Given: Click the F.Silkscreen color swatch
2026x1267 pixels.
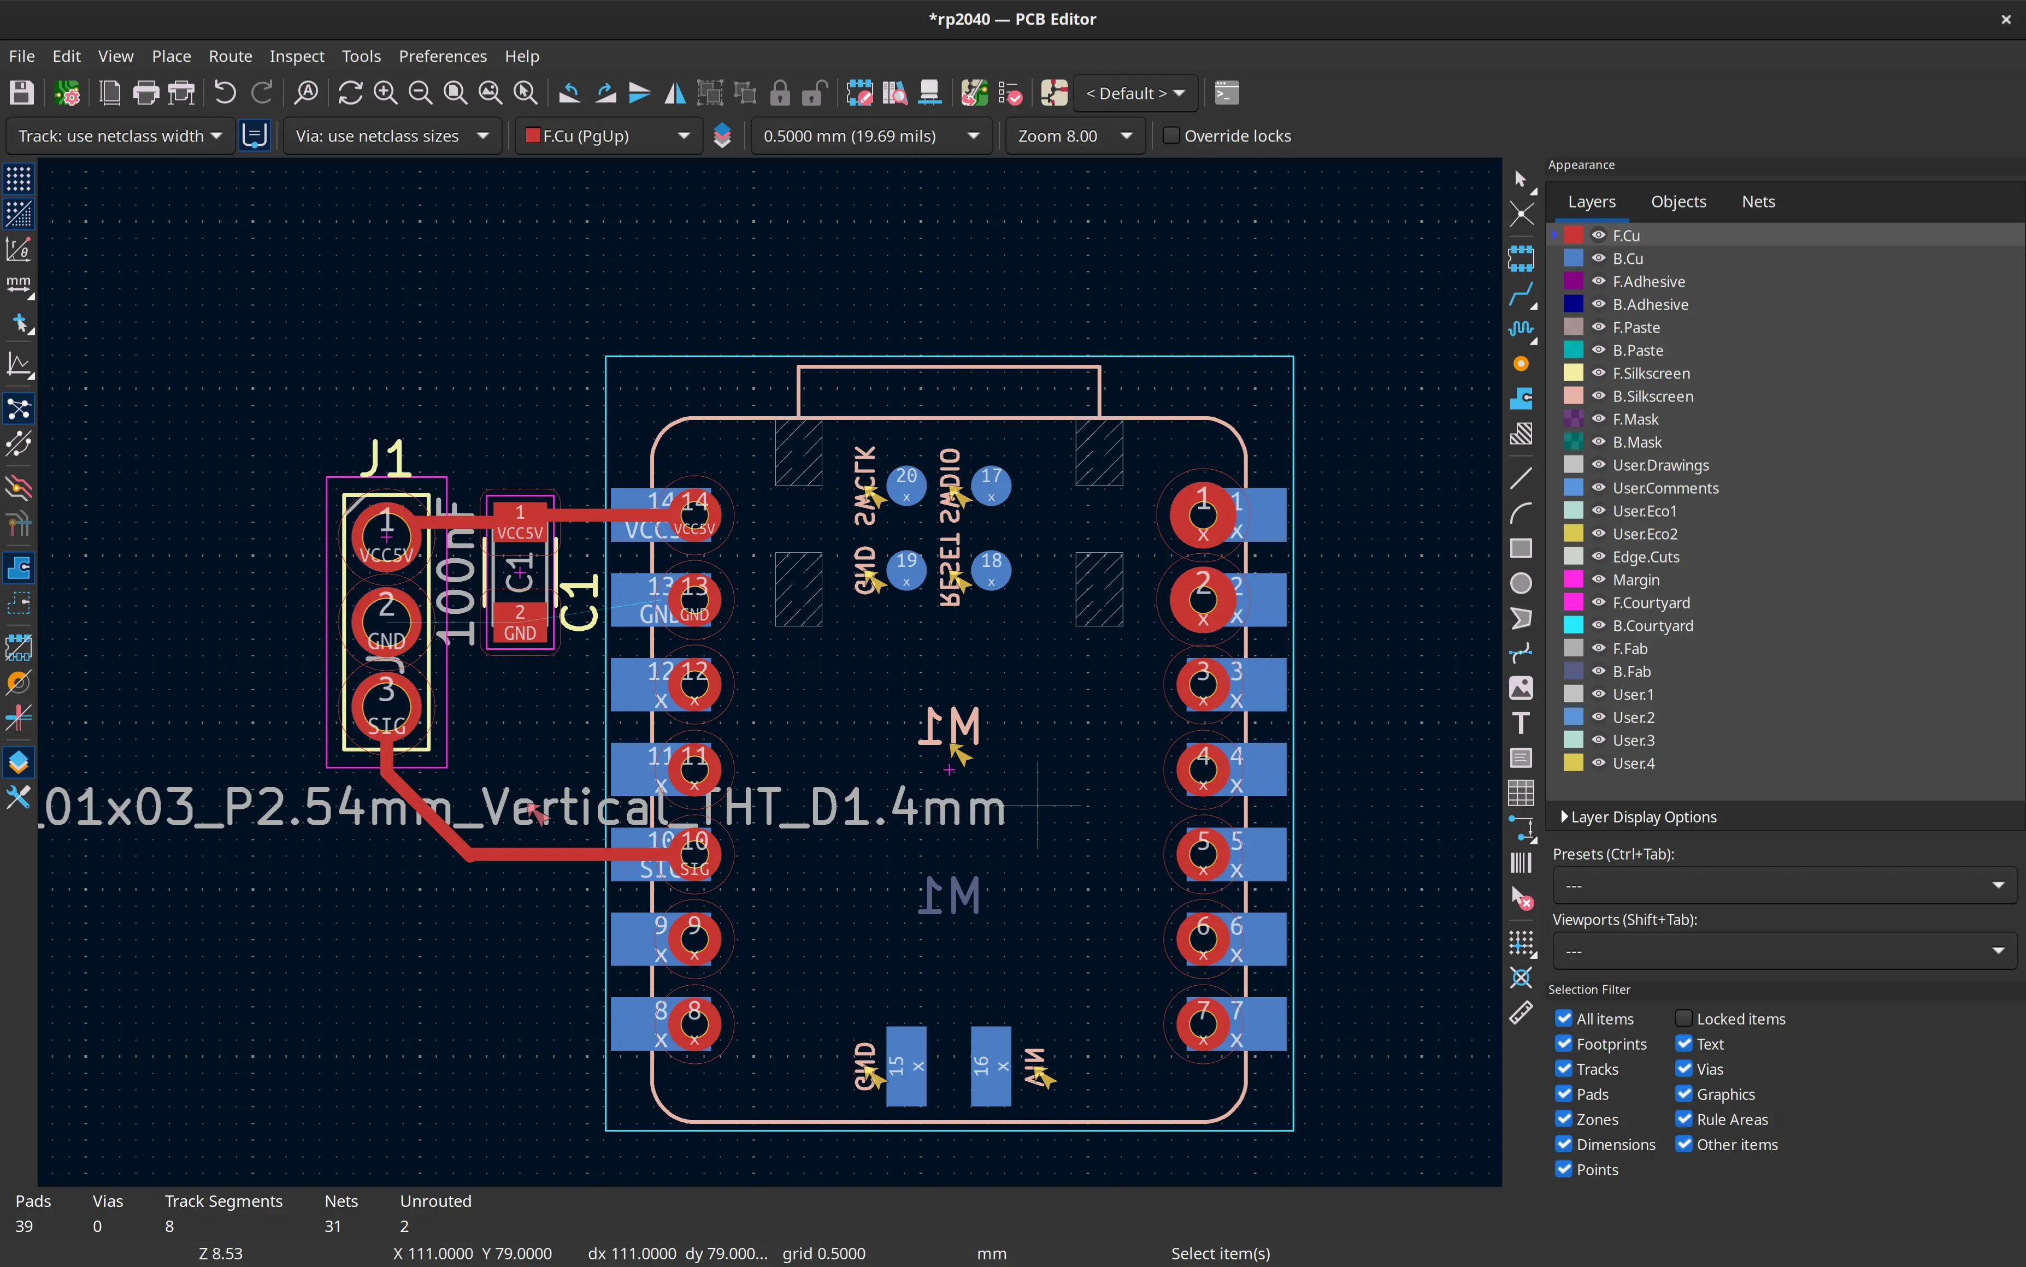Looking at the screenshot, I should (1574, 373).
